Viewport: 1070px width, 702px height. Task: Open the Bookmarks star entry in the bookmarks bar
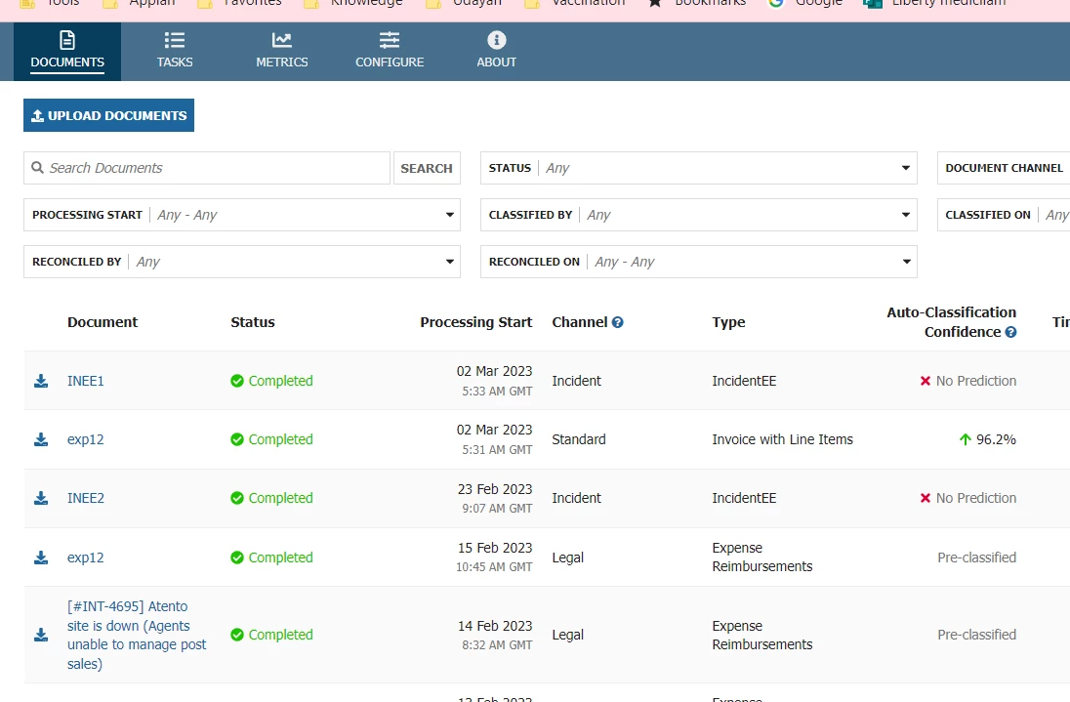[x=697, y=3]
